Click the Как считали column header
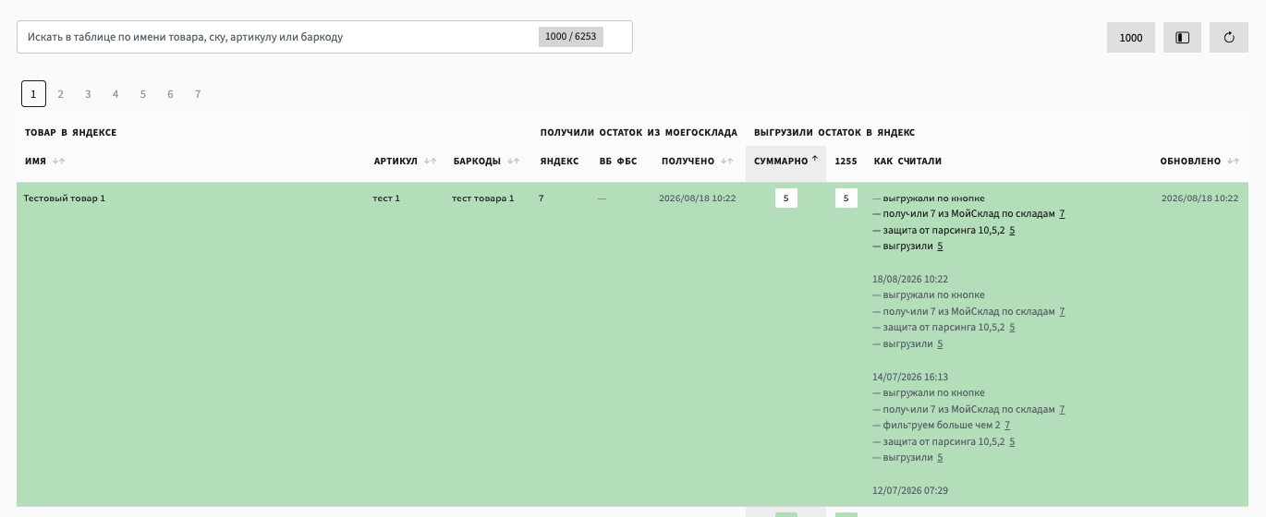Viewport: 1266px width, 517px height. [907, 162]
